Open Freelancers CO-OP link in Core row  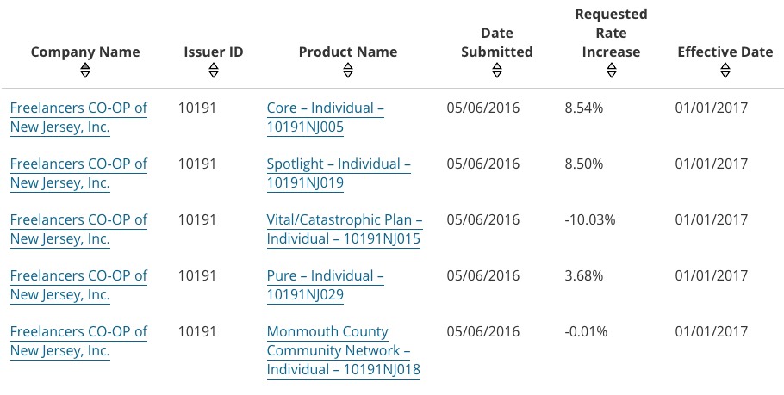click(78, 118)
